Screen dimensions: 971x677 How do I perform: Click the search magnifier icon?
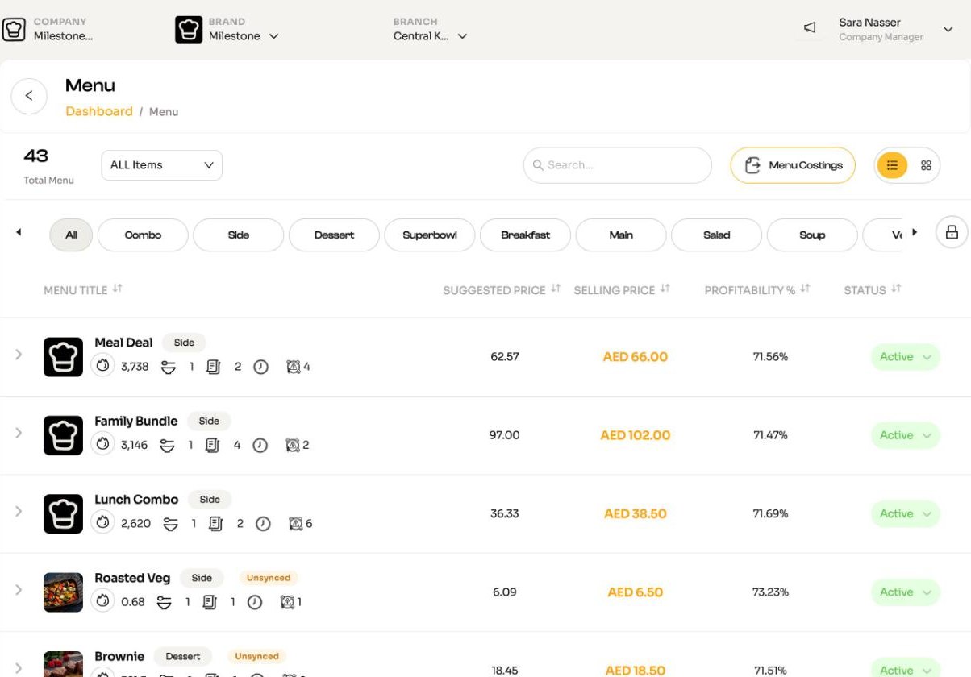click(538, 165)
